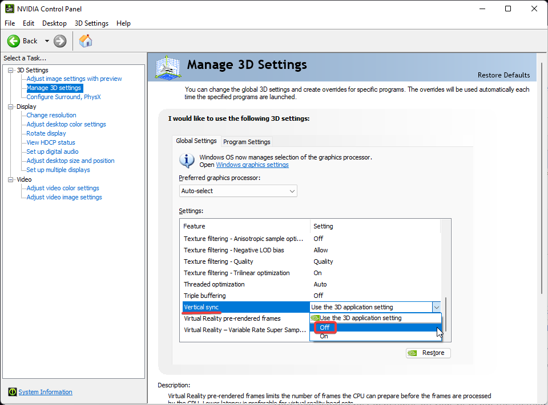Select Variable Rate Super Sampling row
Viewport: 548px width, 405px height.
click(245, 330)
